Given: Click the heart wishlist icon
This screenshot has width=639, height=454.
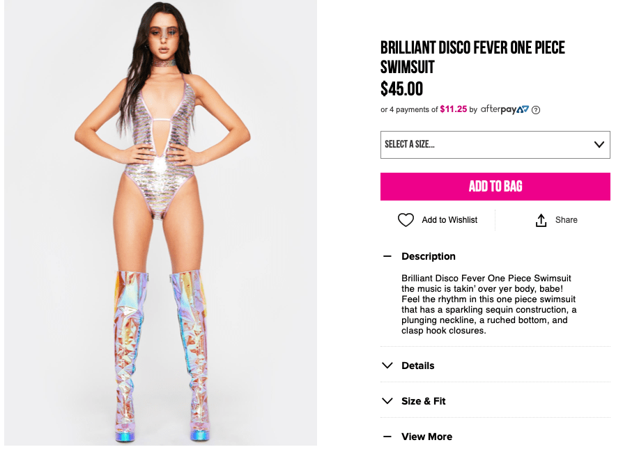Looking at the screenshot, I should (x=406, y=220).
